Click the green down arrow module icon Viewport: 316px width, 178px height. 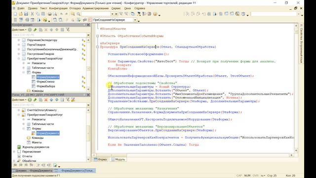(x=79, y=20)
